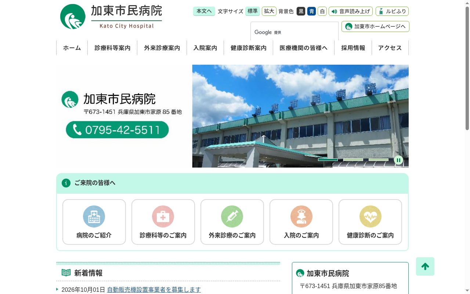Screen dimensions: 470x294
Task: Open the hospital introduction building icon
Action: [x=94, y=216]
